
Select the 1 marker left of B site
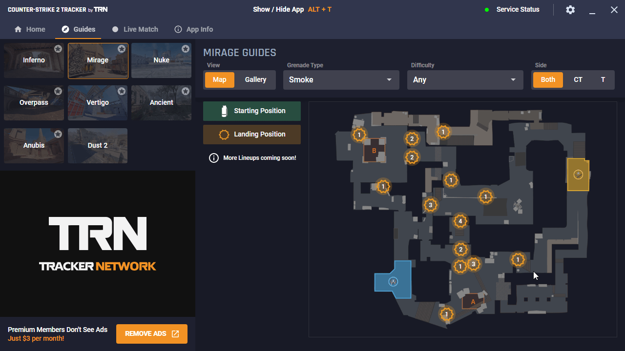[359, 135]
